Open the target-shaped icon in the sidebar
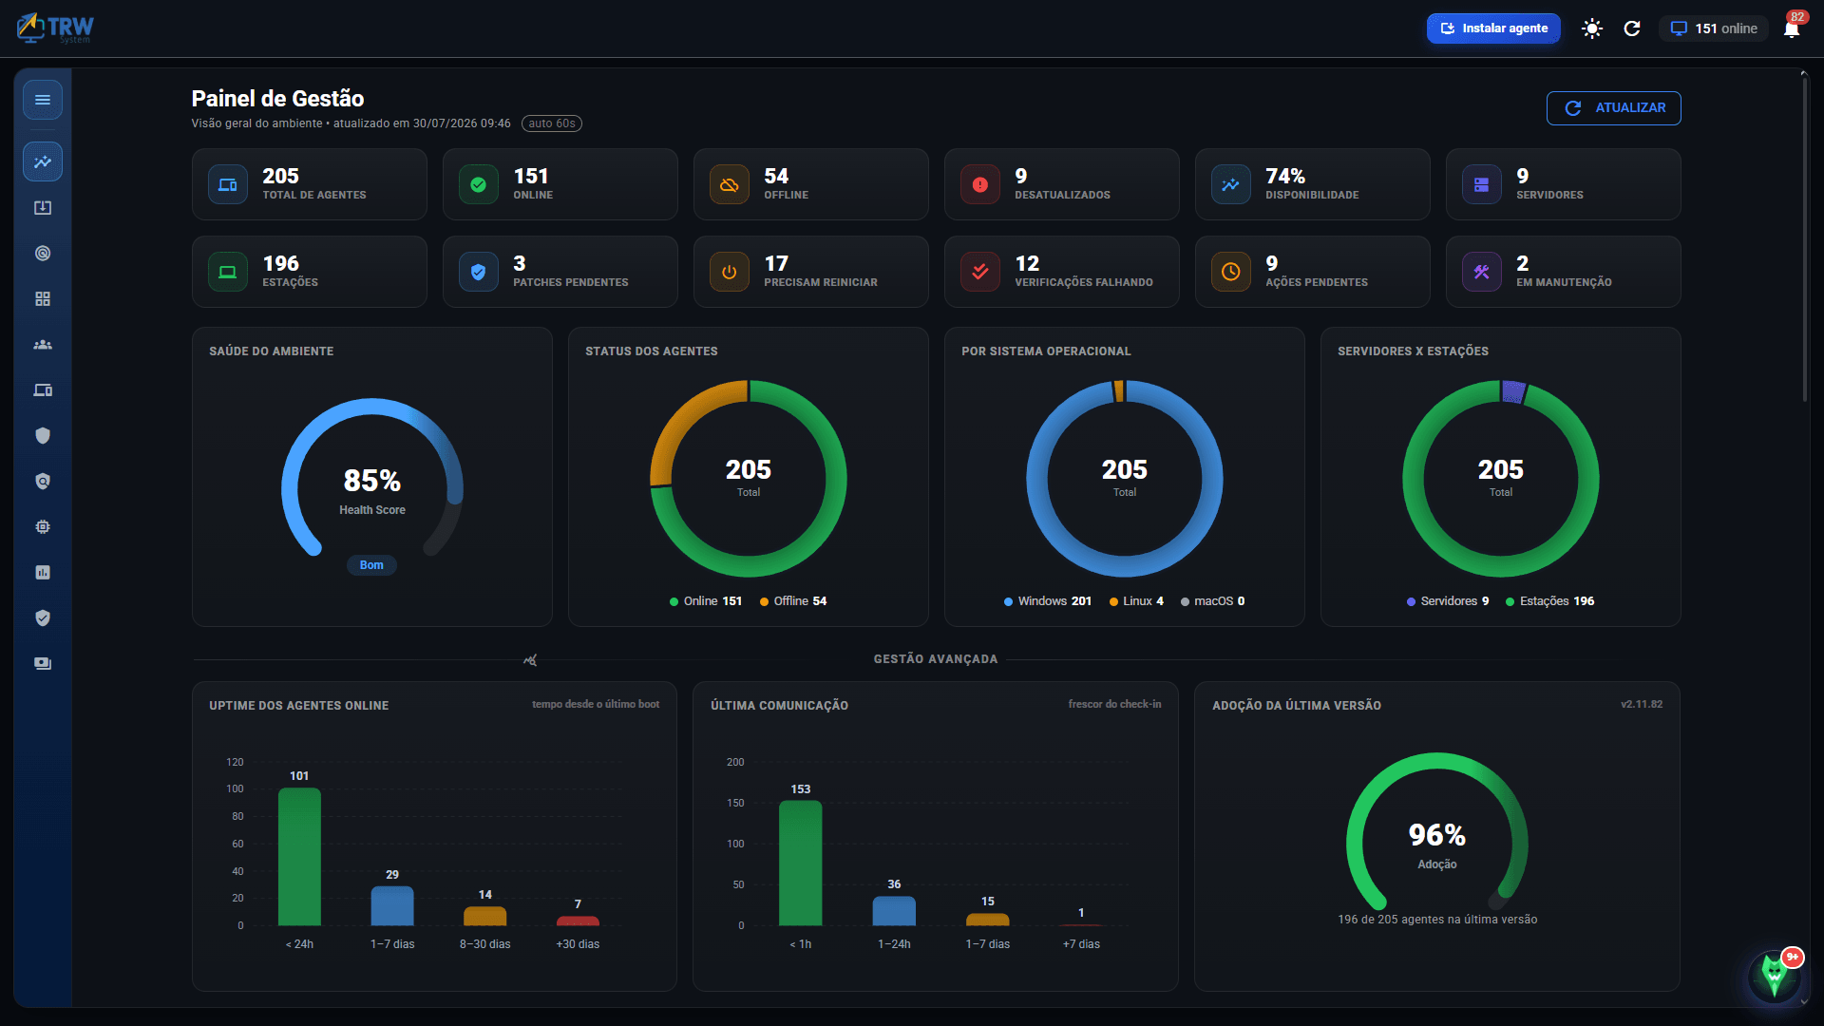 43,253
